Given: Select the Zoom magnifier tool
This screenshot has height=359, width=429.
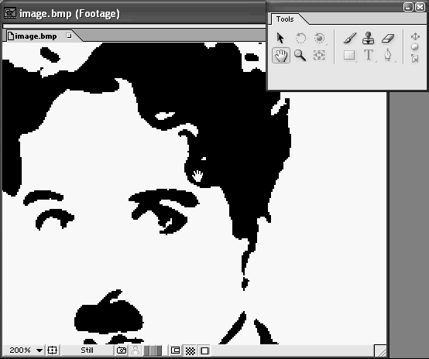Looking at the screenshot, I should coord(300,55).
